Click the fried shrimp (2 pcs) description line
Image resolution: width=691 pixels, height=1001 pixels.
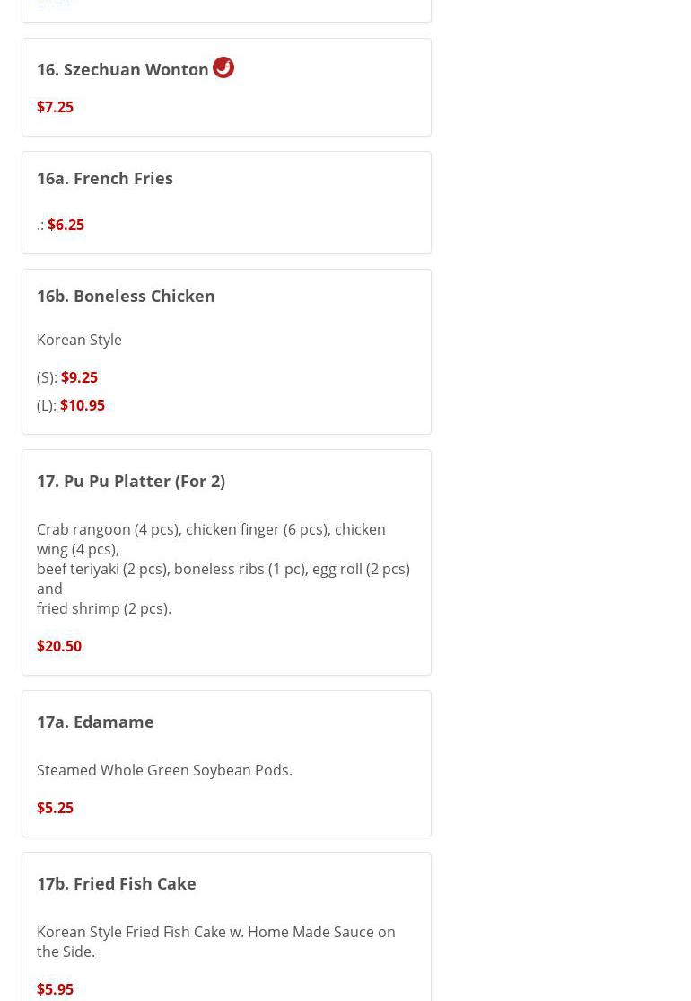tap(104, 608)
